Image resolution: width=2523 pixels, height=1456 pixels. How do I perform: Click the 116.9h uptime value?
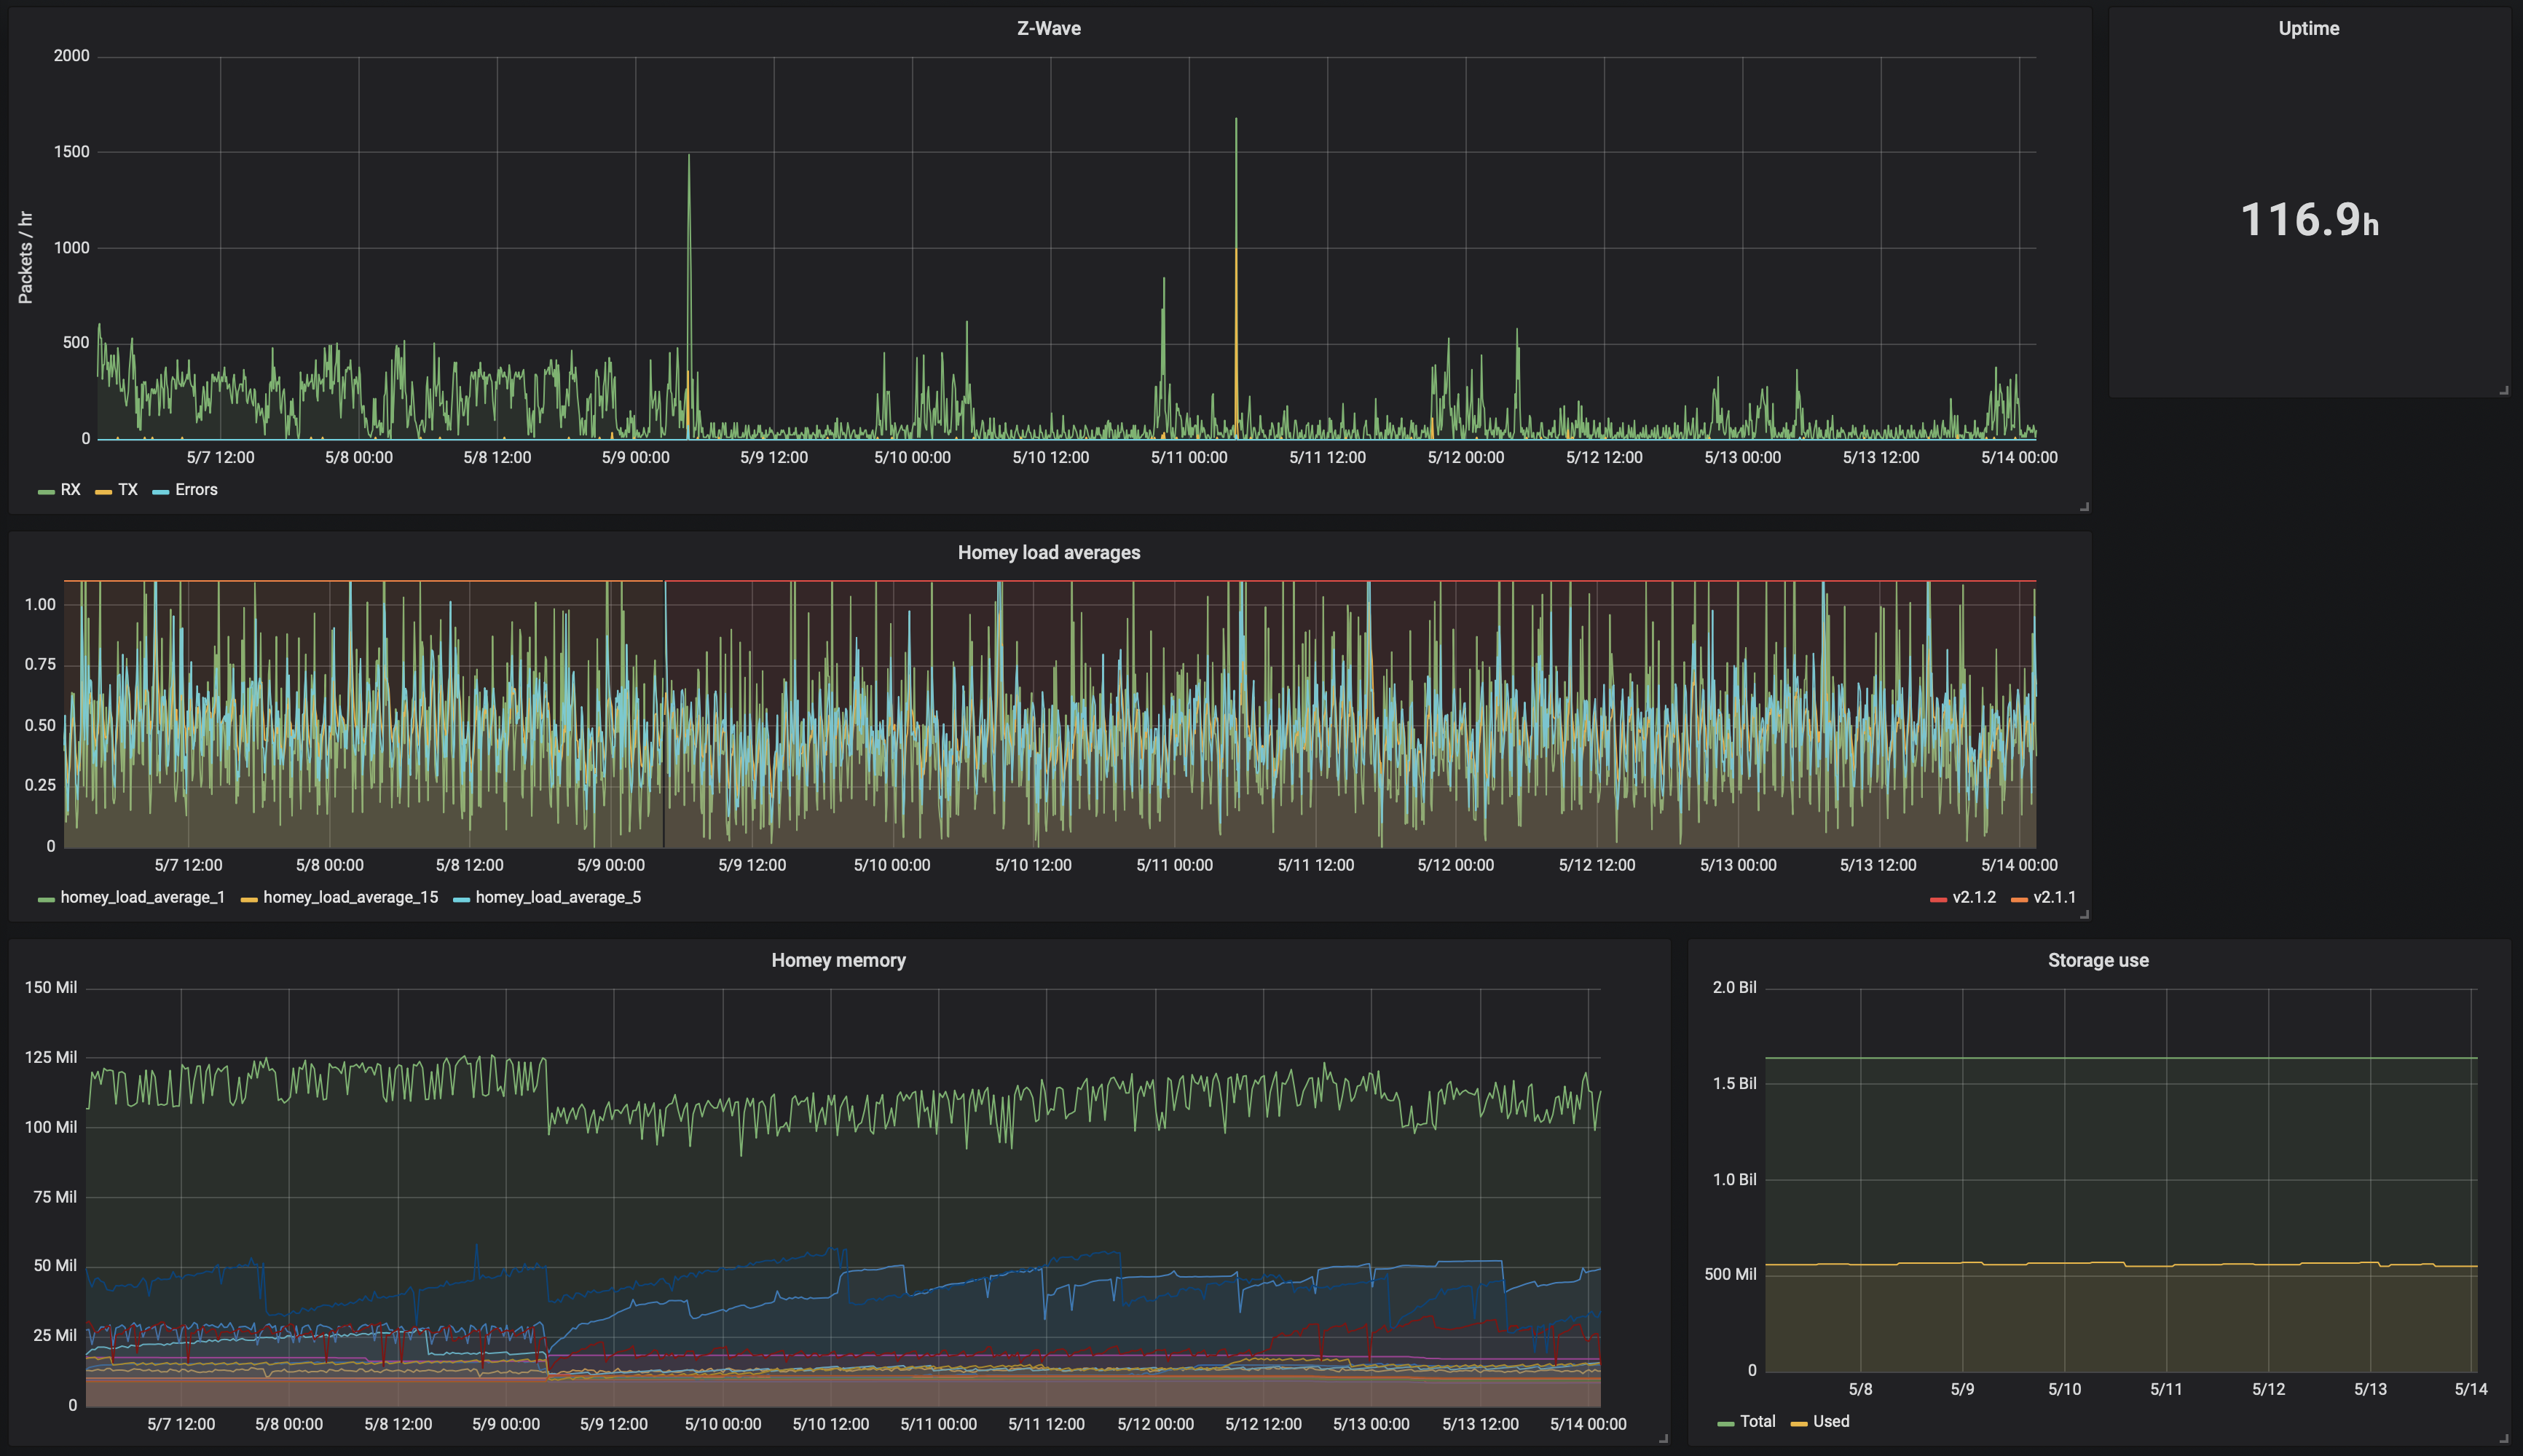coord(2308,220)
